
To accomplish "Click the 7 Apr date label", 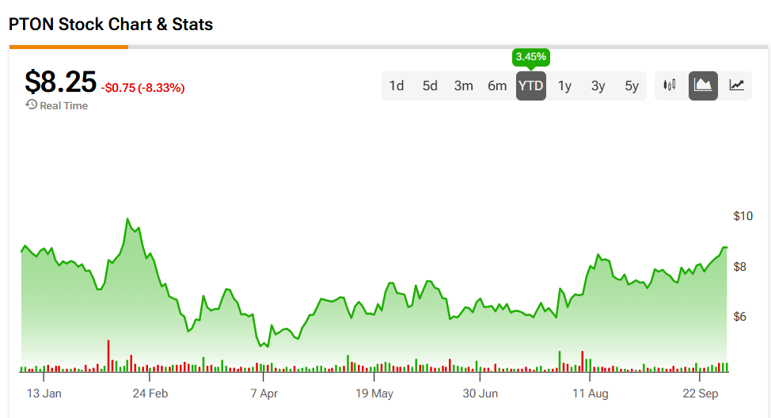I will tap(264, 393).
